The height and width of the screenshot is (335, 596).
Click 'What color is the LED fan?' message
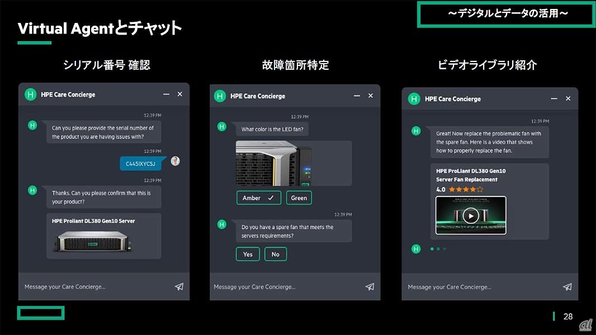click(x=272, y=129)
